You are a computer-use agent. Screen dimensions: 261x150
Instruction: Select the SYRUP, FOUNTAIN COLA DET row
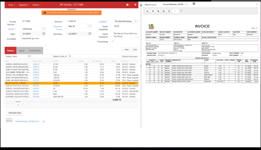click(72, 91)
